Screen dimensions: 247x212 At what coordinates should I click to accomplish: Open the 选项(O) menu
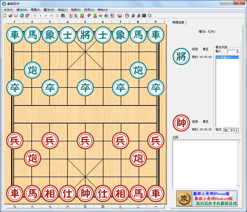89,10
